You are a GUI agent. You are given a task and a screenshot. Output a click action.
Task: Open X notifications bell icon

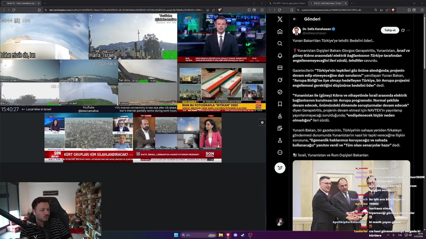click(x=280, y=56)
